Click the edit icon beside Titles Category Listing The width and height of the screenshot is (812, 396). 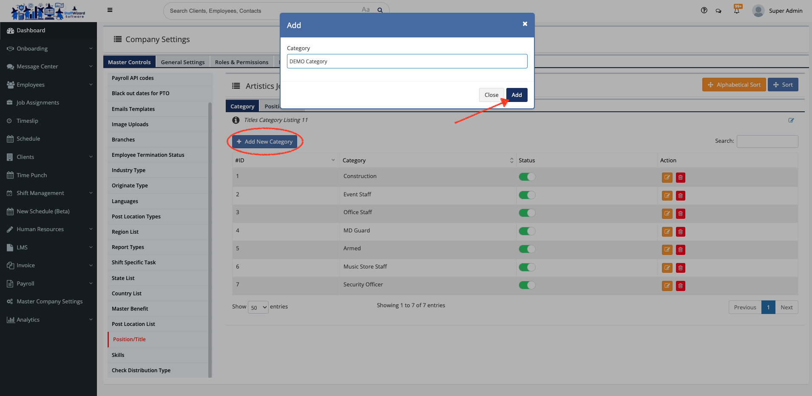pyautogui.click(x=791, y=120)
